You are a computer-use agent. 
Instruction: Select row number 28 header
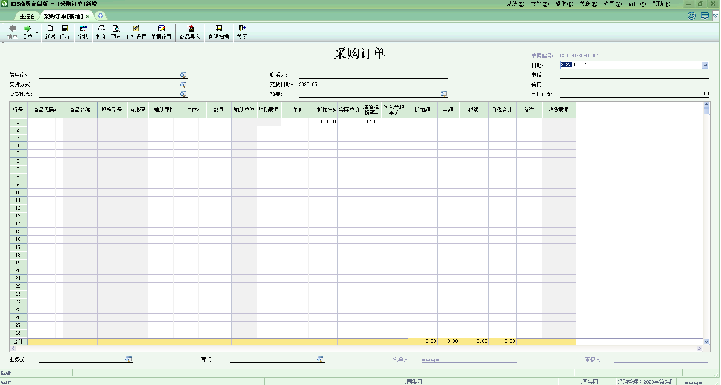(x=18, y=333)
